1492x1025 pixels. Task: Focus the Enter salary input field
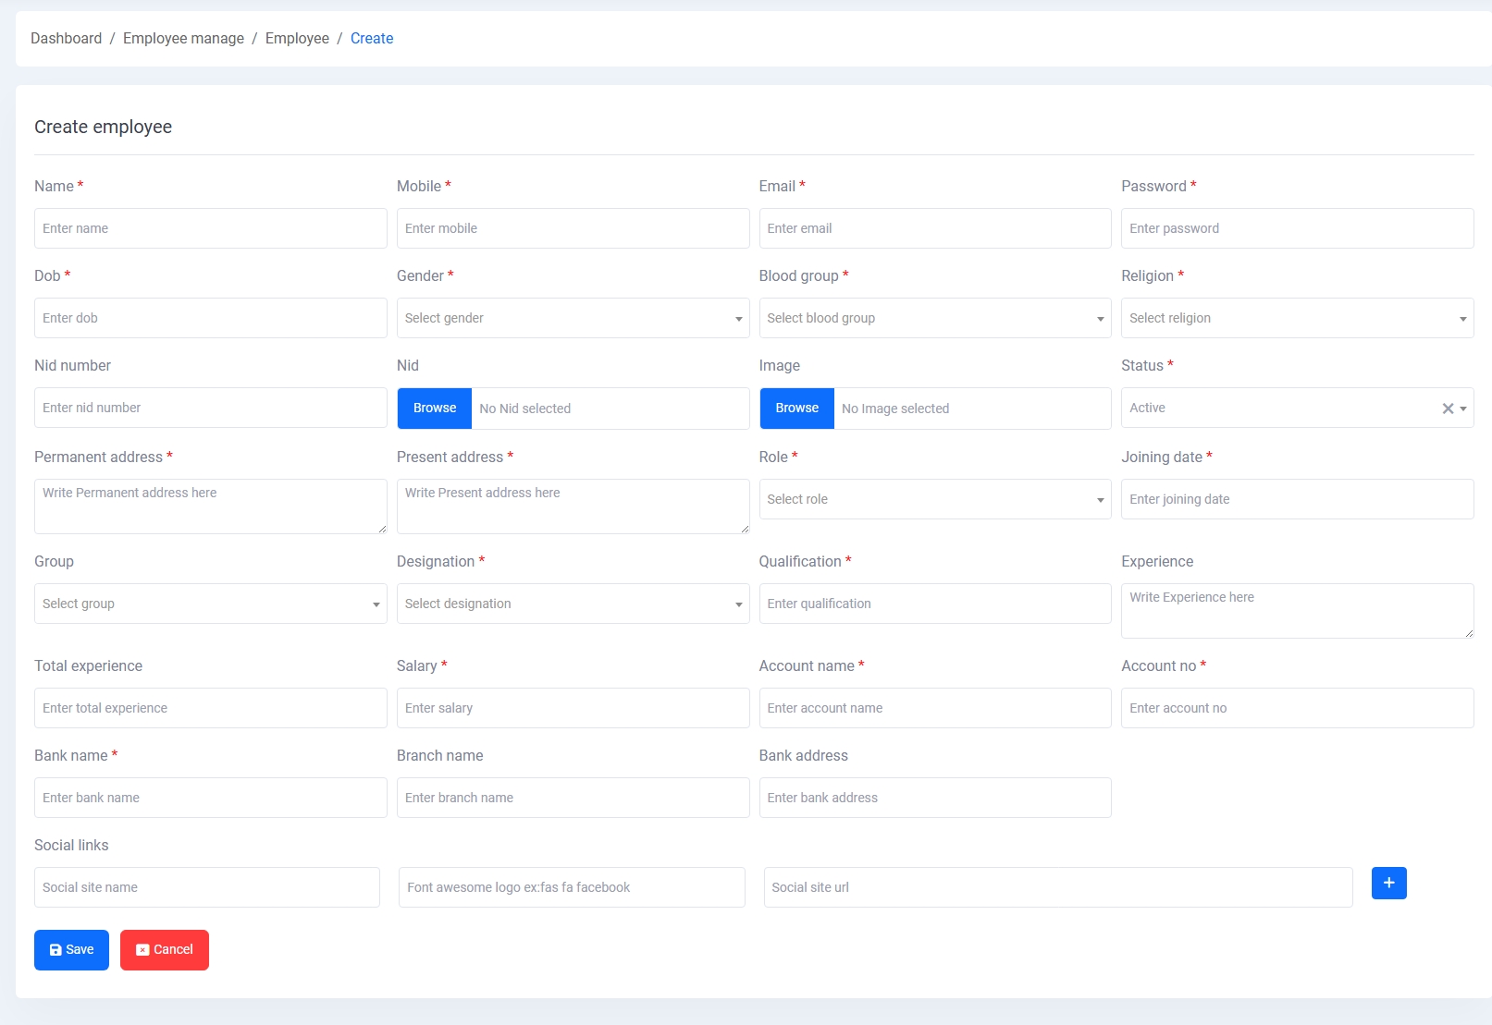pos(573,708)
